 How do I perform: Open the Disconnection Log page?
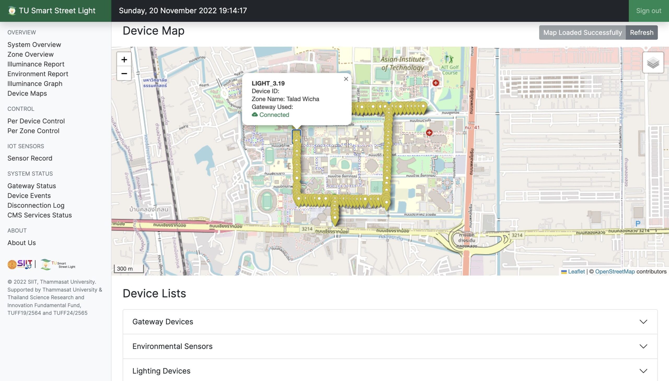36,205
